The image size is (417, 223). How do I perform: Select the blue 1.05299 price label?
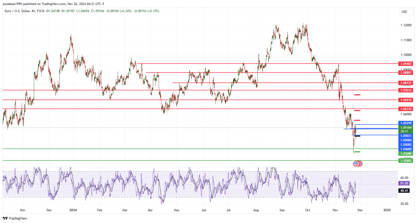pyautogui.click(x=406, y=123)
